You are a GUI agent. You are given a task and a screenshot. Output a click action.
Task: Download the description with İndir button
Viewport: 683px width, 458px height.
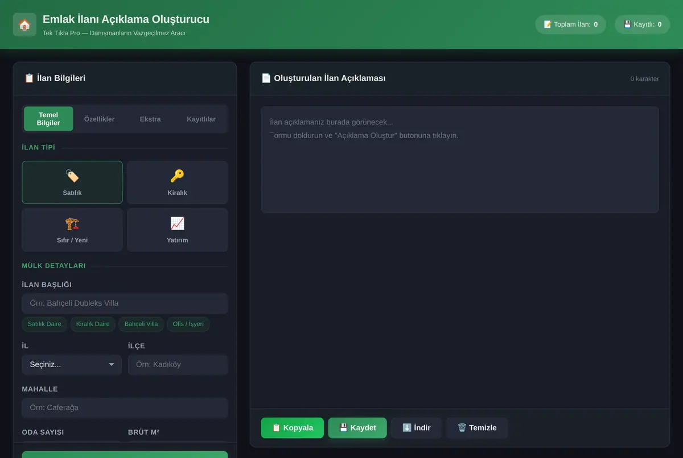(416, 428)
